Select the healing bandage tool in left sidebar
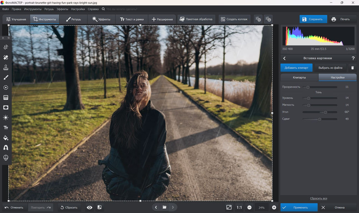The image size is (359, 213). coord(6,57)
